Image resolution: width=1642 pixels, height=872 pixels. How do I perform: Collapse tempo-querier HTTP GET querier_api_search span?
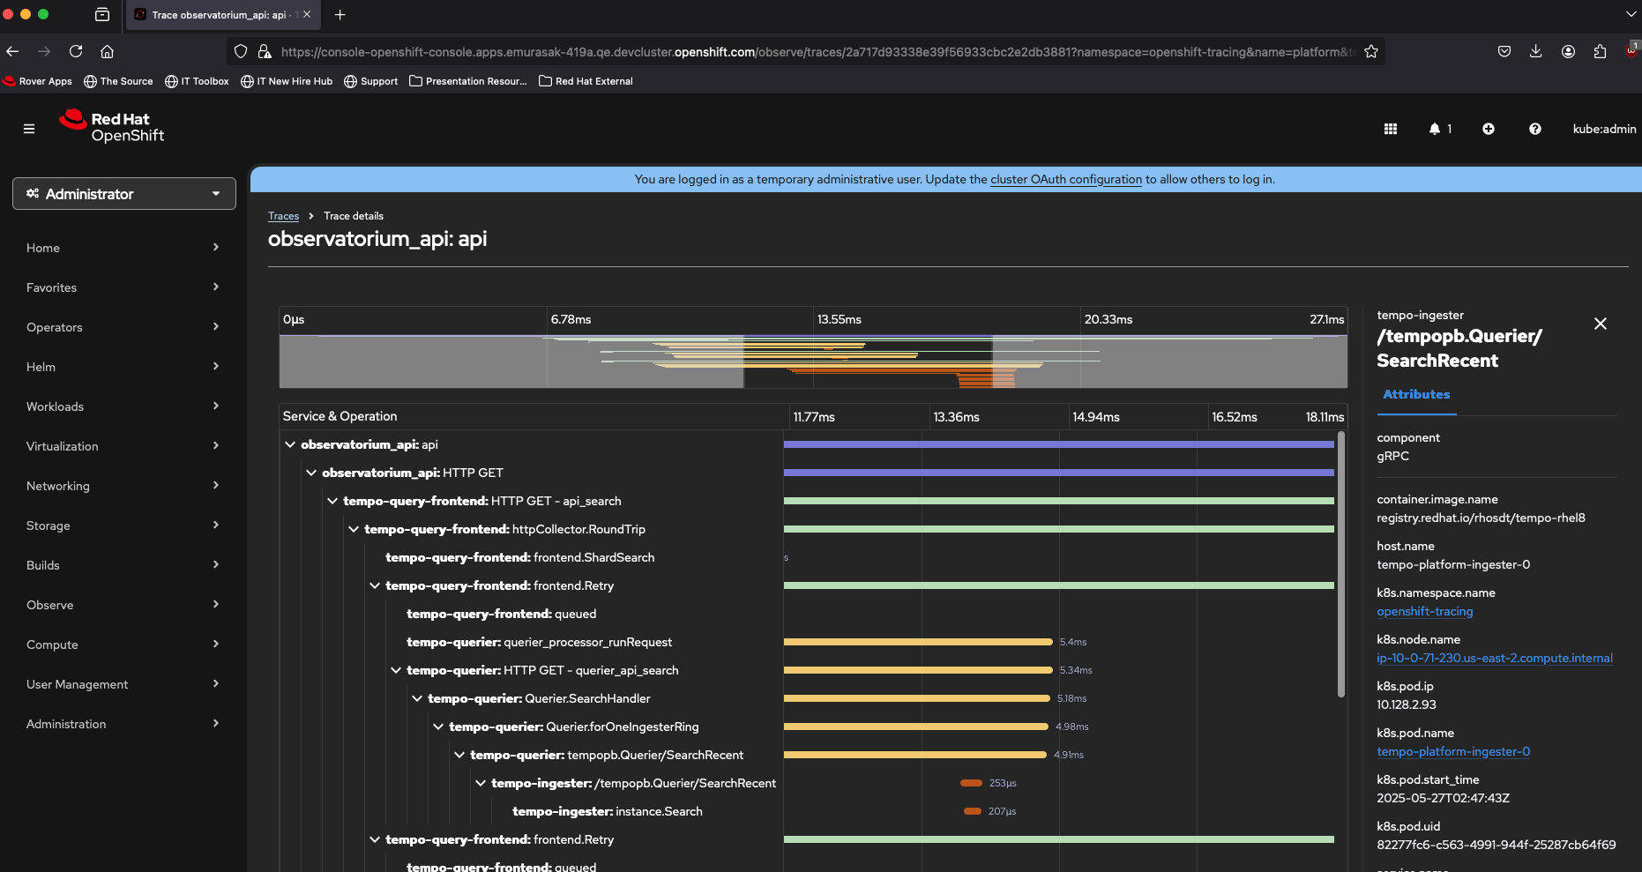pyautogui.click(x=396, y=670)
